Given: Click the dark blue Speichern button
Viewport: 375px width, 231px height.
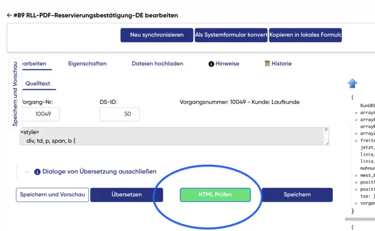Looking at the screenshot, I should click(297, 195).
